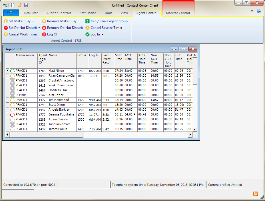
Task: Open the Soft Phone tab
Action: coord(88,13)
